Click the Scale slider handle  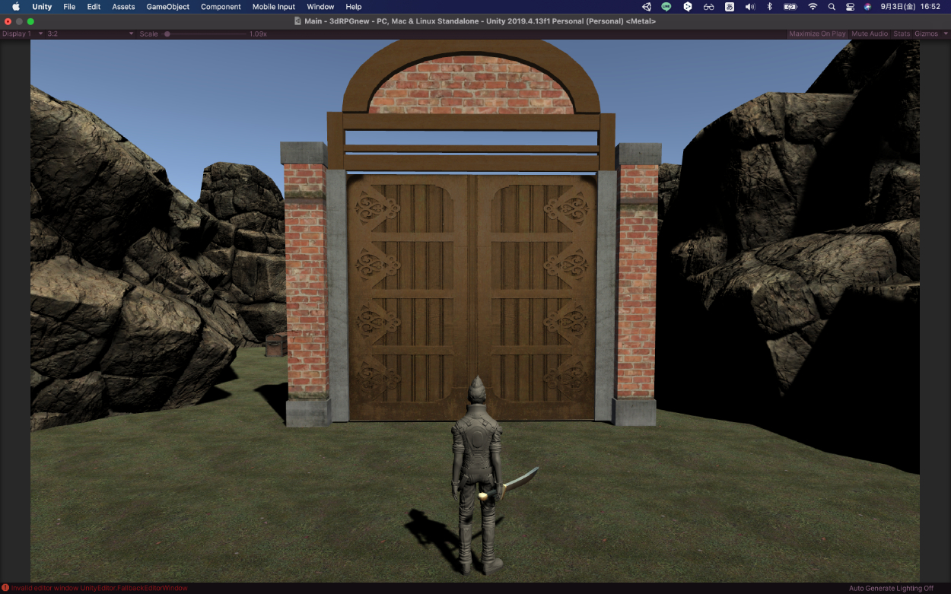tap(167, 34)
